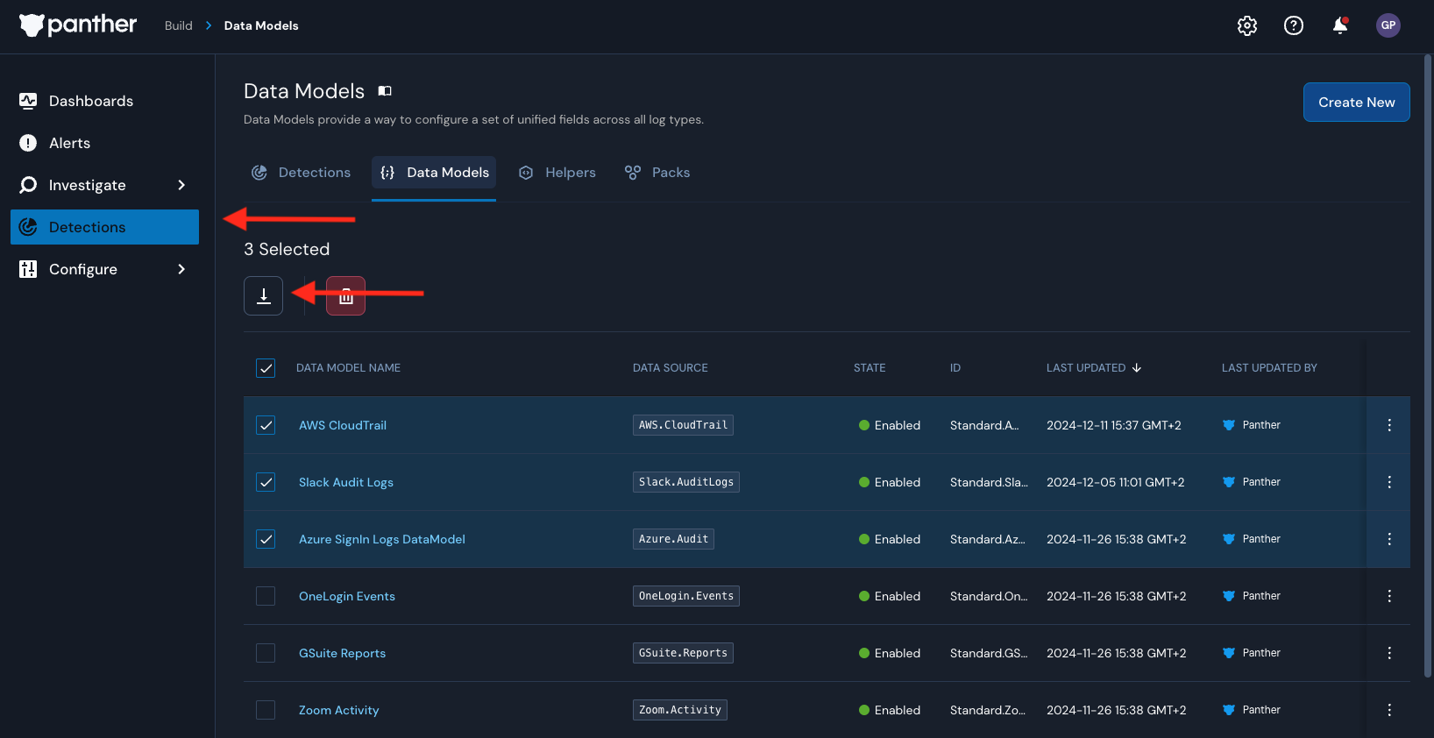Select the OneLogin Events checkbox
The image size is (1434, 738).
[266, 596]
